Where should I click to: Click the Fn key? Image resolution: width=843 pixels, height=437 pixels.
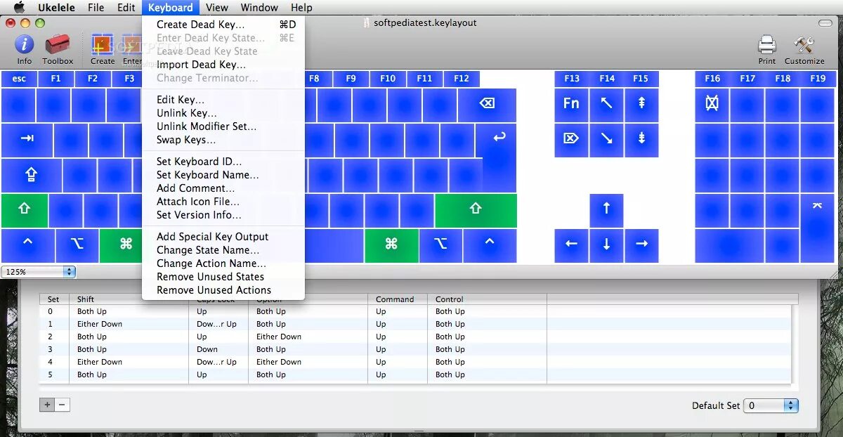(571, 105)
